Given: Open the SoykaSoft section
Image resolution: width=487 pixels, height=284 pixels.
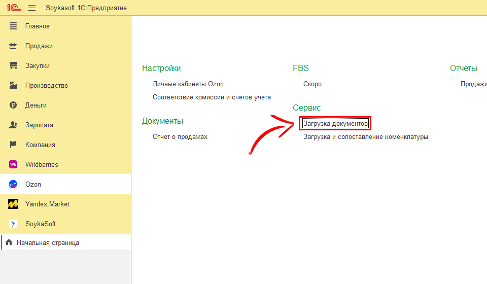Looking at the screenshot, I should [65, 224].
